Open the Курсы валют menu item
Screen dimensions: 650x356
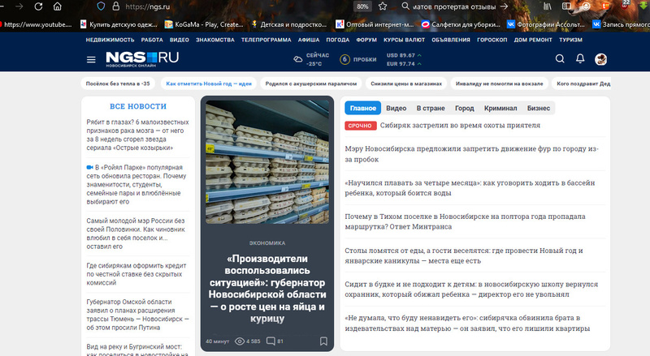tap(404, 39)
